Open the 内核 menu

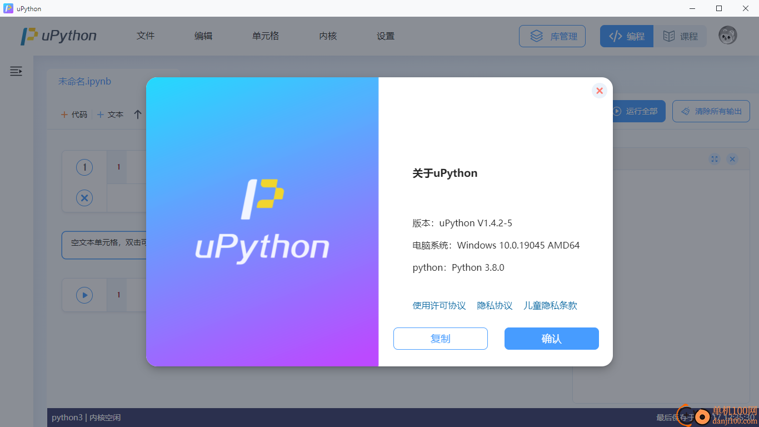tap(328, 36)
